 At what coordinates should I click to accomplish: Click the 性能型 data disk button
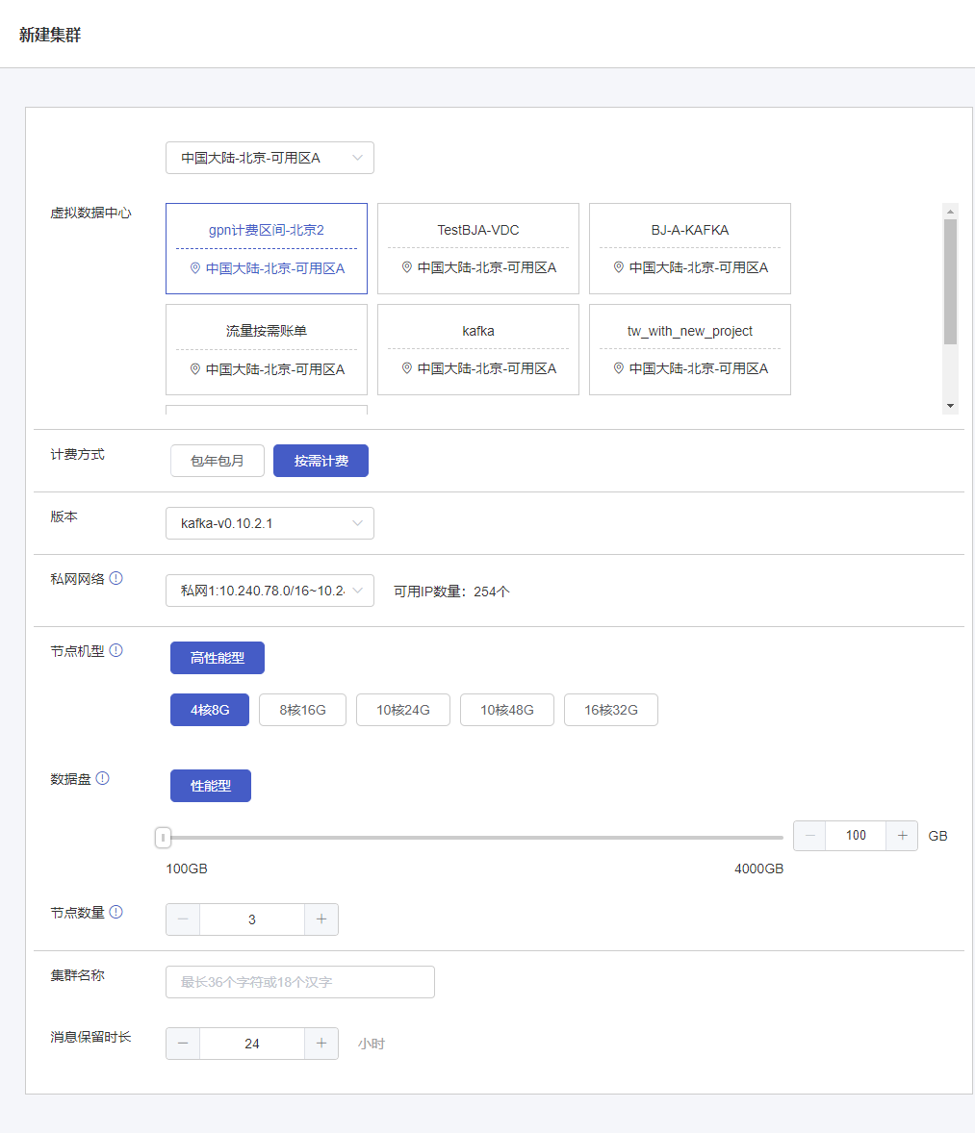[x=211, y=786]
